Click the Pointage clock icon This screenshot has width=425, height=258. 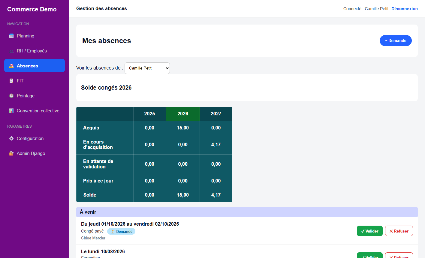11,96
